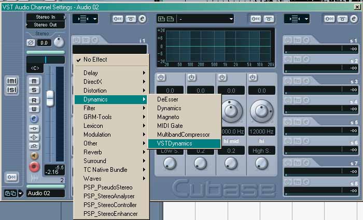Choose the PSP_PseudoStereo plugin
The image size is (363, 220).
pyautogui.click(x=111, y=187)
